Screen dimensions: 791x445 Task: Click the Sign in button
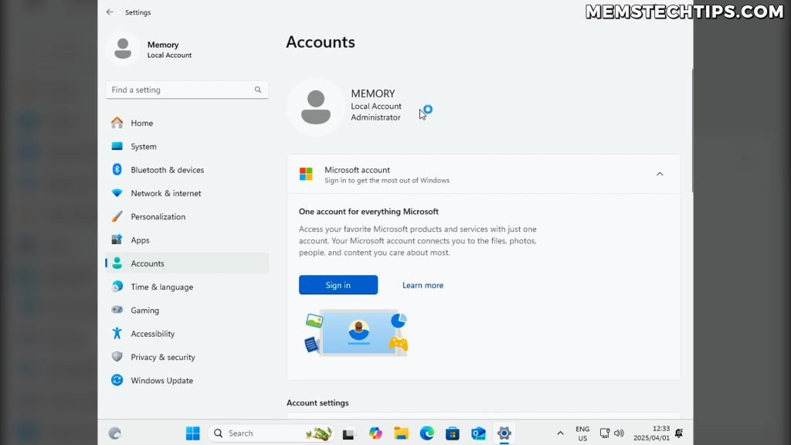coord(338,285)
